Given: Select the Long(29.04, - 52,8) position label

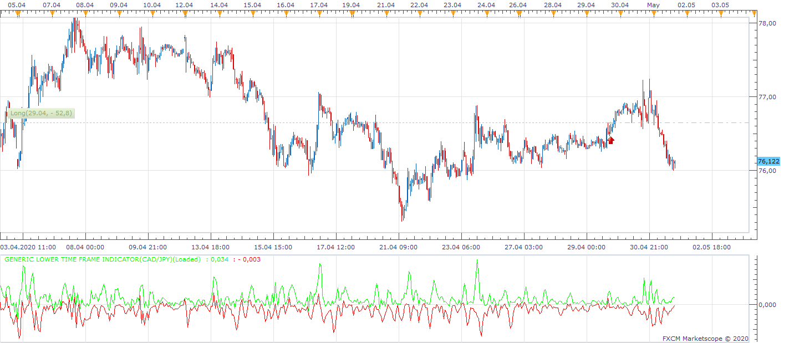Looking at the screenshot, I should [x=42, y=114].
